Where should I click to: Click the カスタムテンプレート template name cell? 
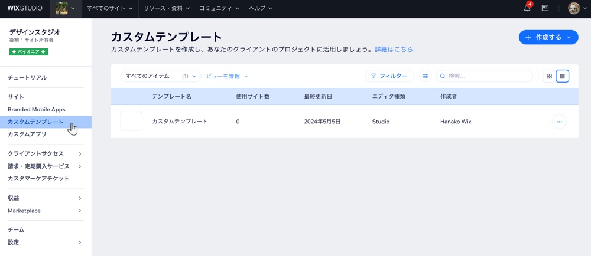pyautogui.click(x=180, y=122)
